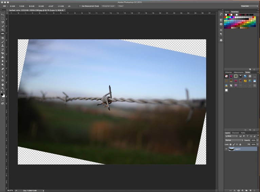This screenshot has height=192, width=260.
Task: Delete layer with the trash icon
Action: pyautogui.click(x=254, y=191)
